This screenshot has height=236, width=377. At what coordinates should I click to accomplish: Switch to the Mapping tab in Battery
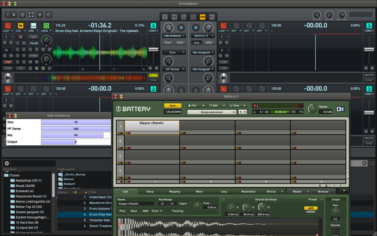[x=175, y=191]
